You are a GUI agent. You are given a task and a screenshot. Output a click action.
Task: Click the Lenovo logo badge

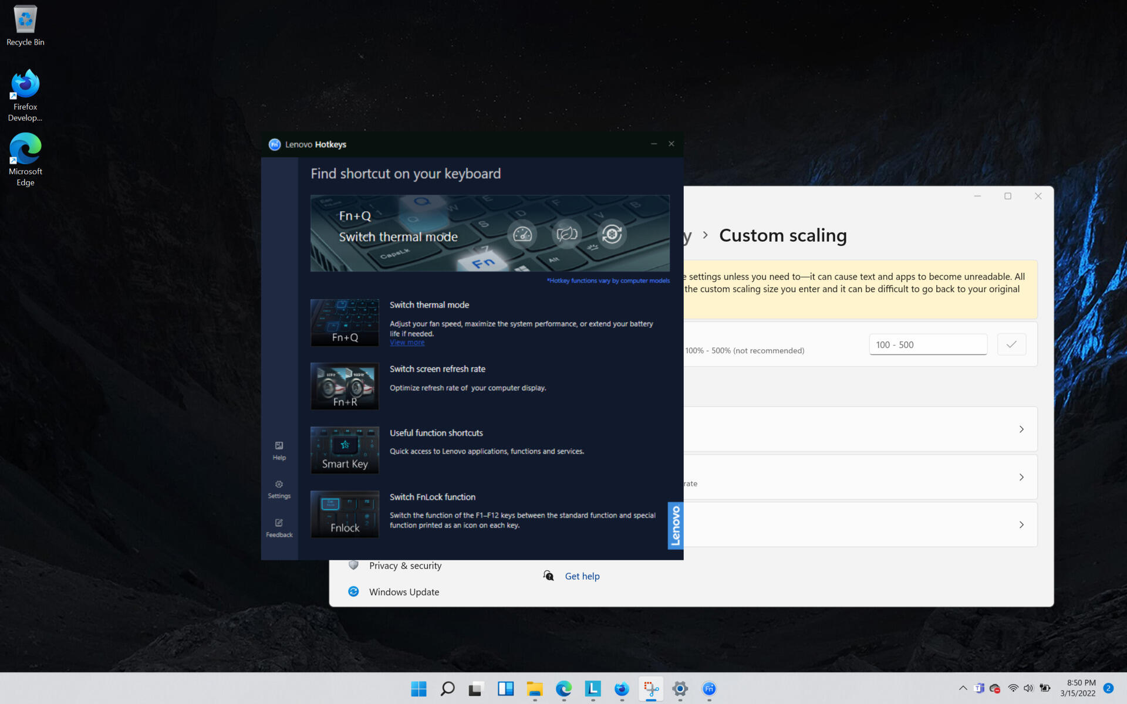point(675,526)
